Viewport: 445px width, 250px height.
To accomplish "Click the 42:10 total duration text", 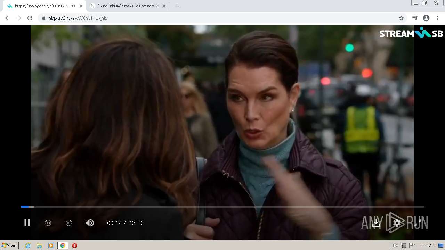I will (x=136, y=223).
